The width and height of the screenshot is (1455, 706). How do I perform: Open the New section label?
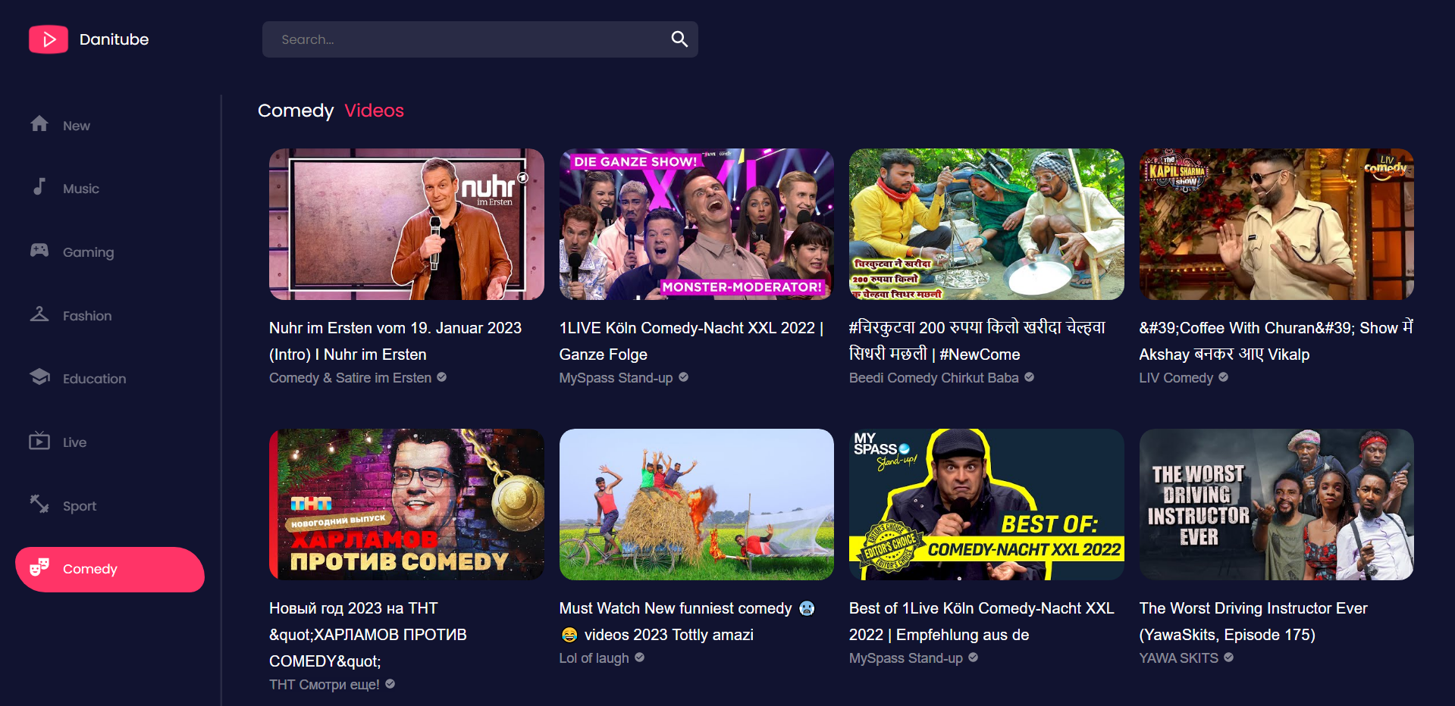[x=77, y=126]
